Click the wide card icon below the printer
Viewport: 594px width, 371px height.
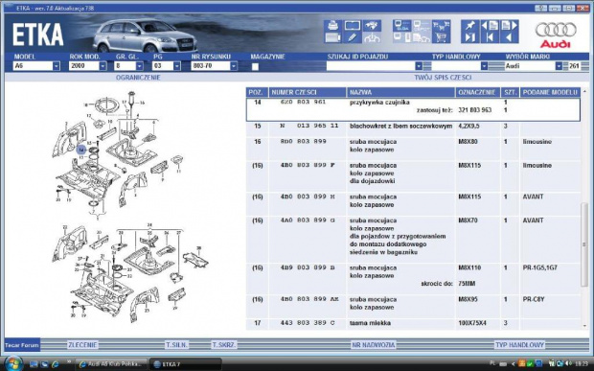pyautogui.click(x=333, y=37)
